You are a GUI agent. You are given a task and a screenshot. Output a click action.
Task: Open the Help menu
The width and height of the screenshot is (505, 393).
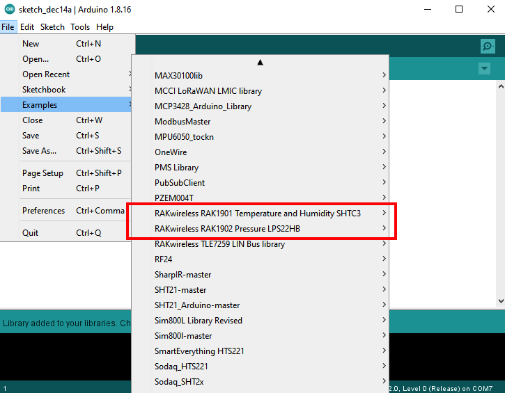point(104,27)
